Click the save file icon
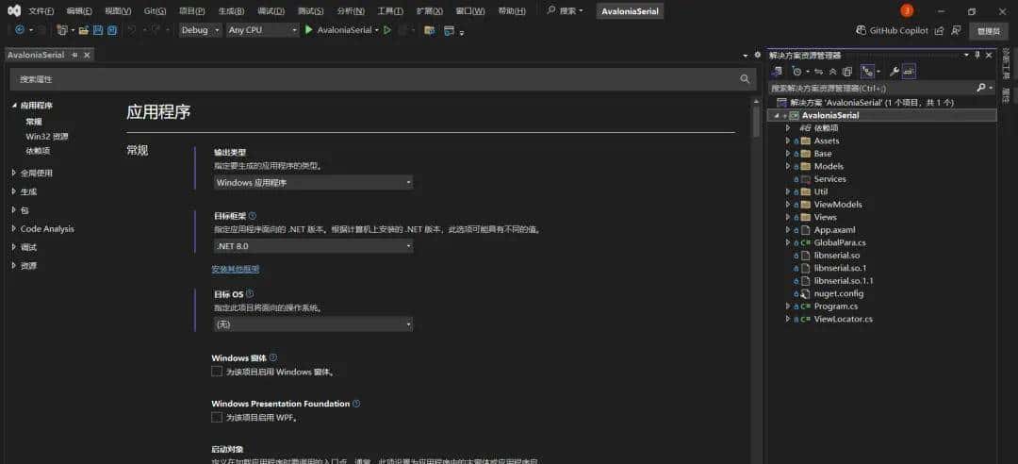This screenshot has width=1018, height=464. [98, 30]
